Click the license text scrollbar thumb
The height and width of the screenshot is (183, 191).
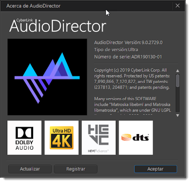[178, 81]
